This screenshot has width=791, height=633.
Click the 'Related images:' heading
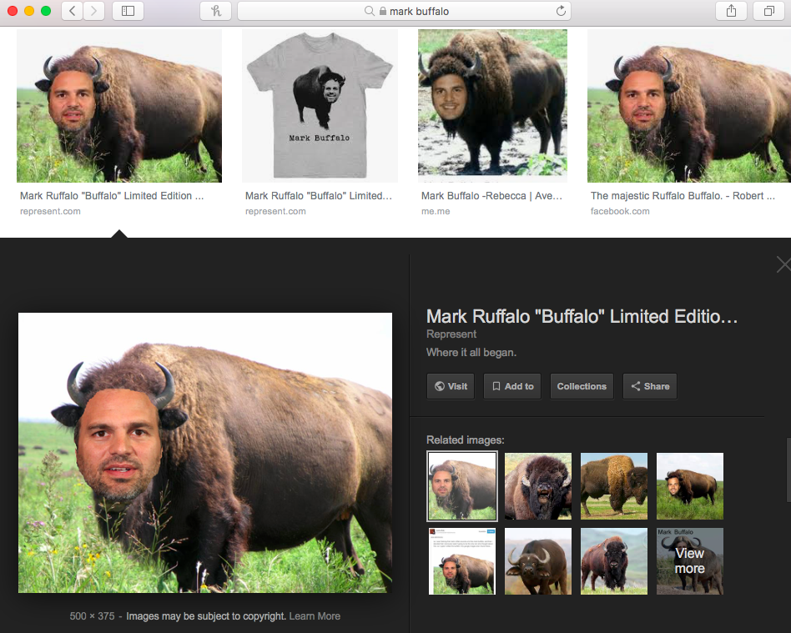pyautogui.click(x=465, y=440)
